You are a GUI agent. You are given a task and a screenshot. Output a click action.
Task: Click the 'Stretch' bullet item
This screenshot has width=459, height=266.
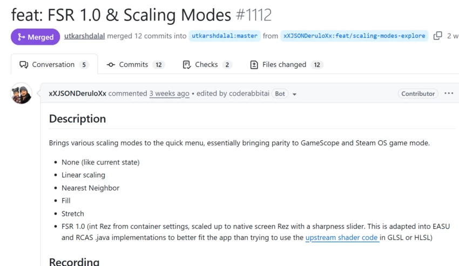(72, 213)
